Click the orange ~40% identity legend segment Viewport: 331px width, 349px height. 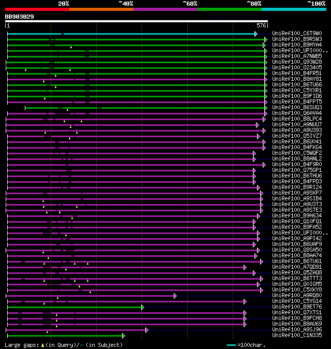101,9
